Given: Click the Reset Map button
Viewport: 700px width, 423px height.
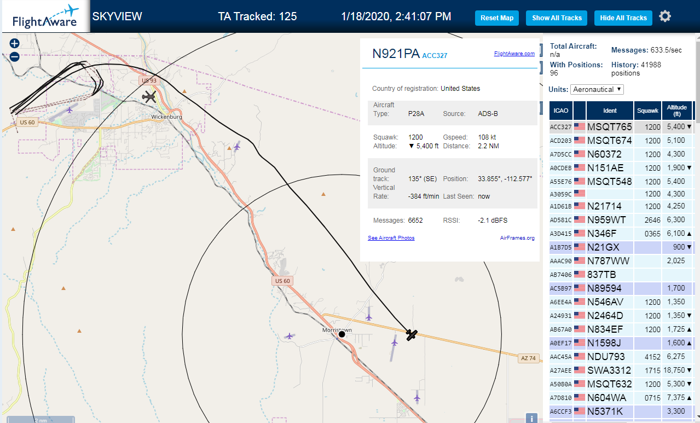Looking at the screenshot, I should pos(497,18).
